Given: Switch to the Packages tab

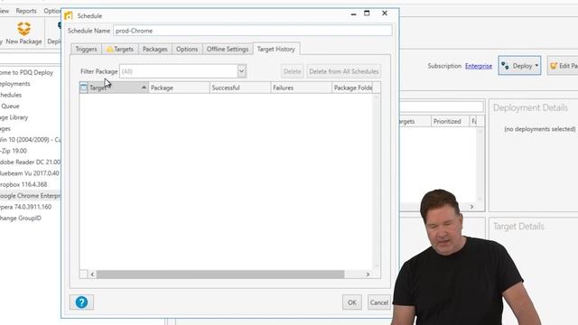Looking at the screenshot, I should click(154, 49).
